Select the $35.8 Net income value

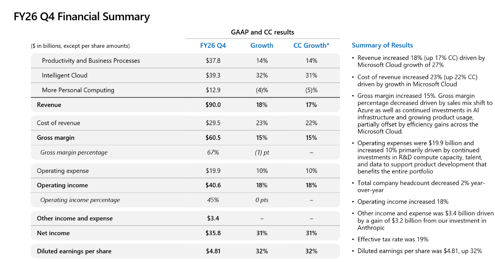[x=213, y=233]
